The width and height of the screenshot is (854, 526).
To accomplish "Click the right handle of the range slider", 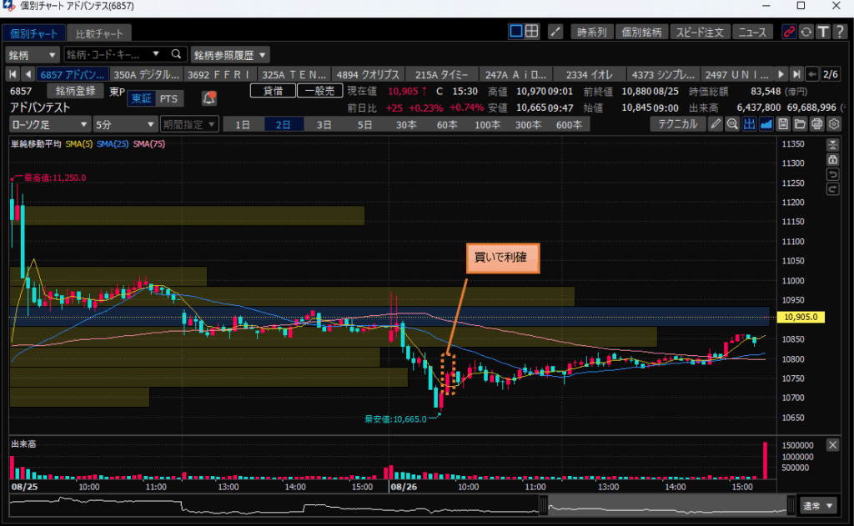I will click(790, 505).
